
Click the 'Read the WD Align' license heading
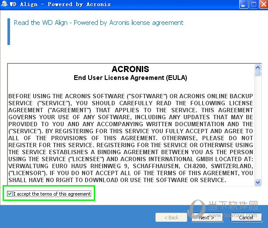click(99, 23)
